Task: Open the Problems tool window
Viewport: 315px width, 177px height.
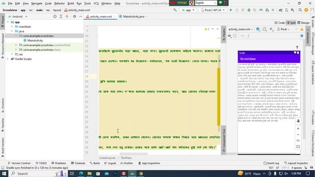Action: coord(59,163)
